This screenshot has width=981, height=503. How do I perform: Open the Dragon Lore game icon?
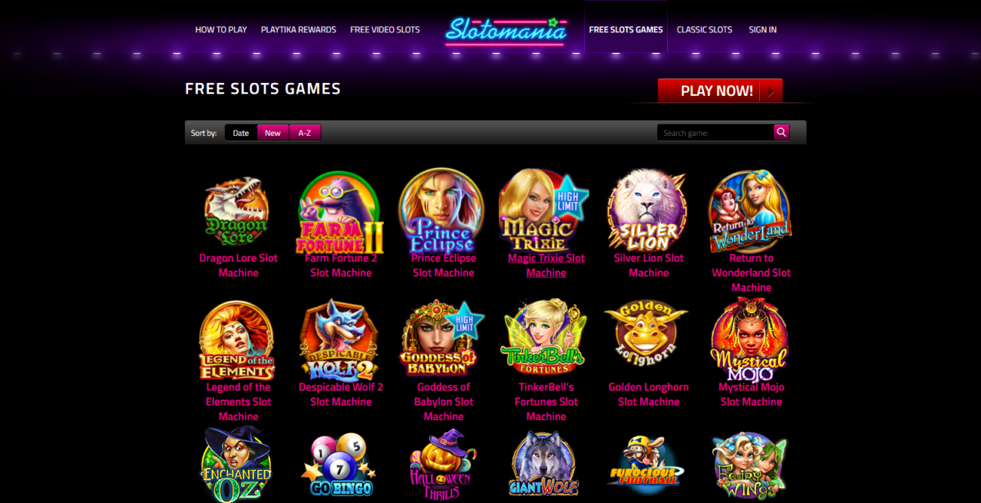[x=238, y=211]
